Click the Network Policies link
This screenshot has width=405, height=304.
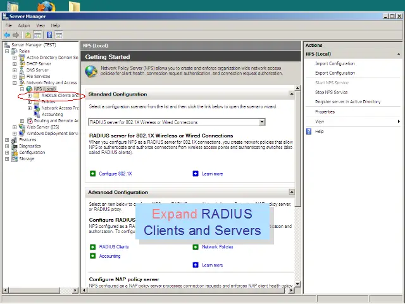[218, 247]
